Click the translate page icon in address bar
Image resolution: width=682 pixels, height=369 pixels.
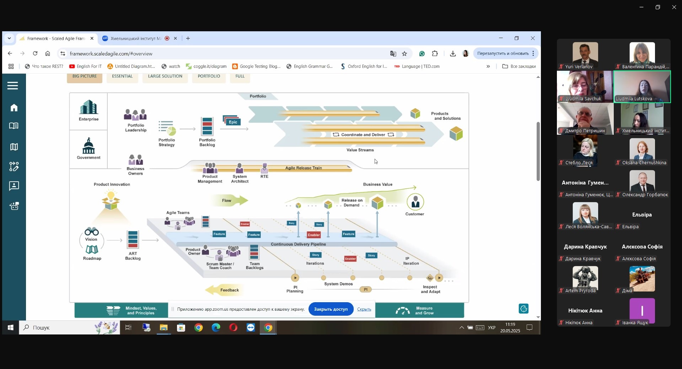coord(393,54)
